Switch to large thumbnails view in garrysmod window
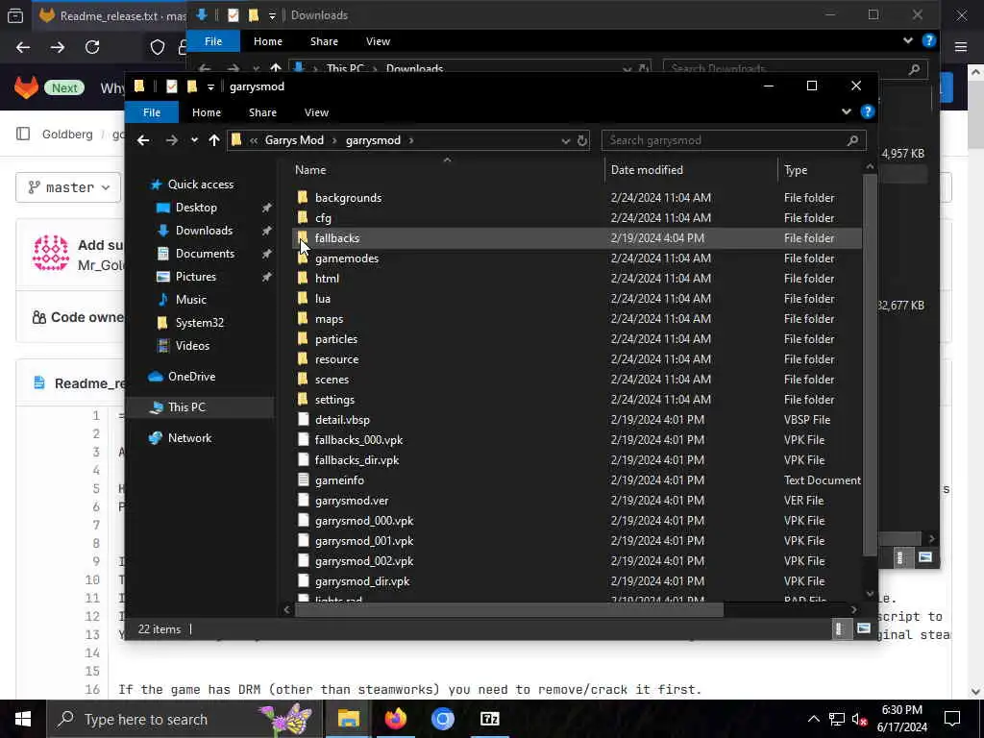 pyautogui.click(x=864, y=628)
